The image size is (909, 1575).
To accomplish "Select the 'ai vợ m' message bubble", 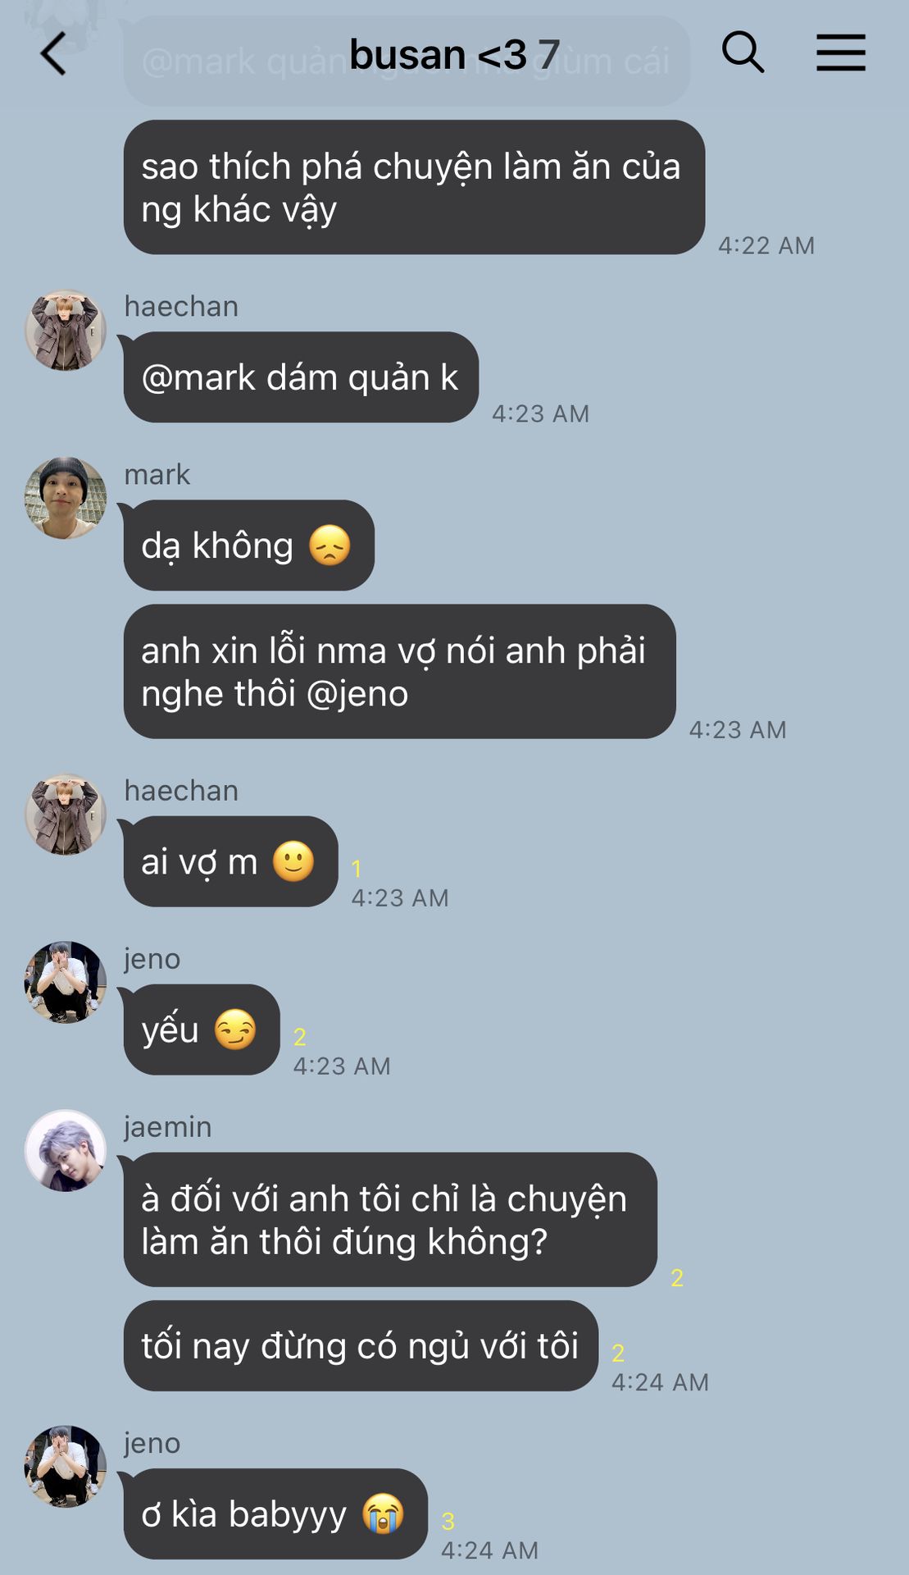I will pos(230,861).
